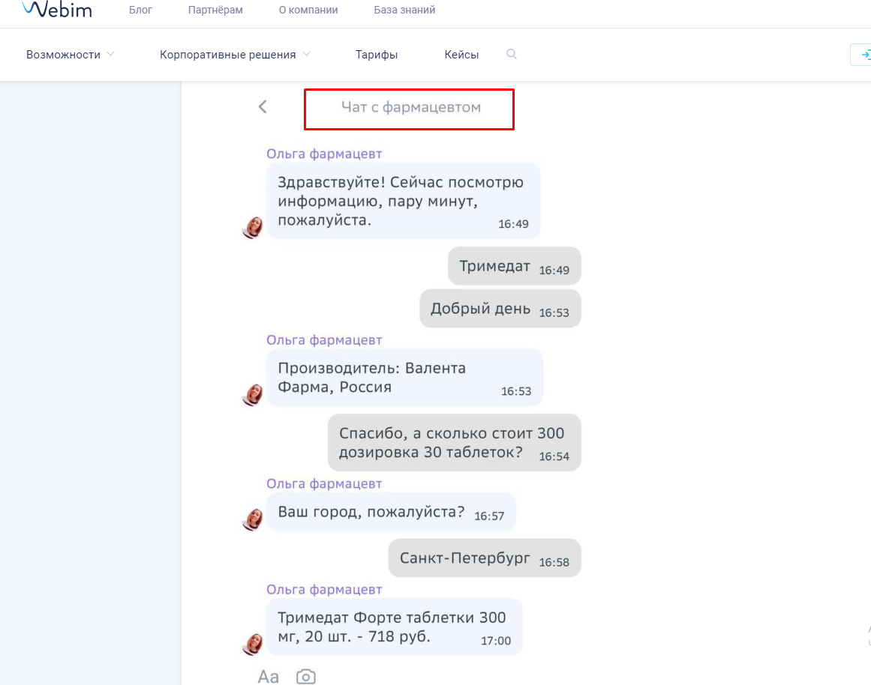Click Olga's avatar beside Ваш город message
871x685 pixels.
[x=253, y=519]
